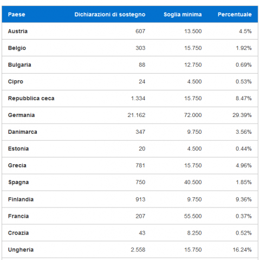This screenshot has width=259, height=260.
Task: Click the Croazia row label
Action: tap(18, 233)
